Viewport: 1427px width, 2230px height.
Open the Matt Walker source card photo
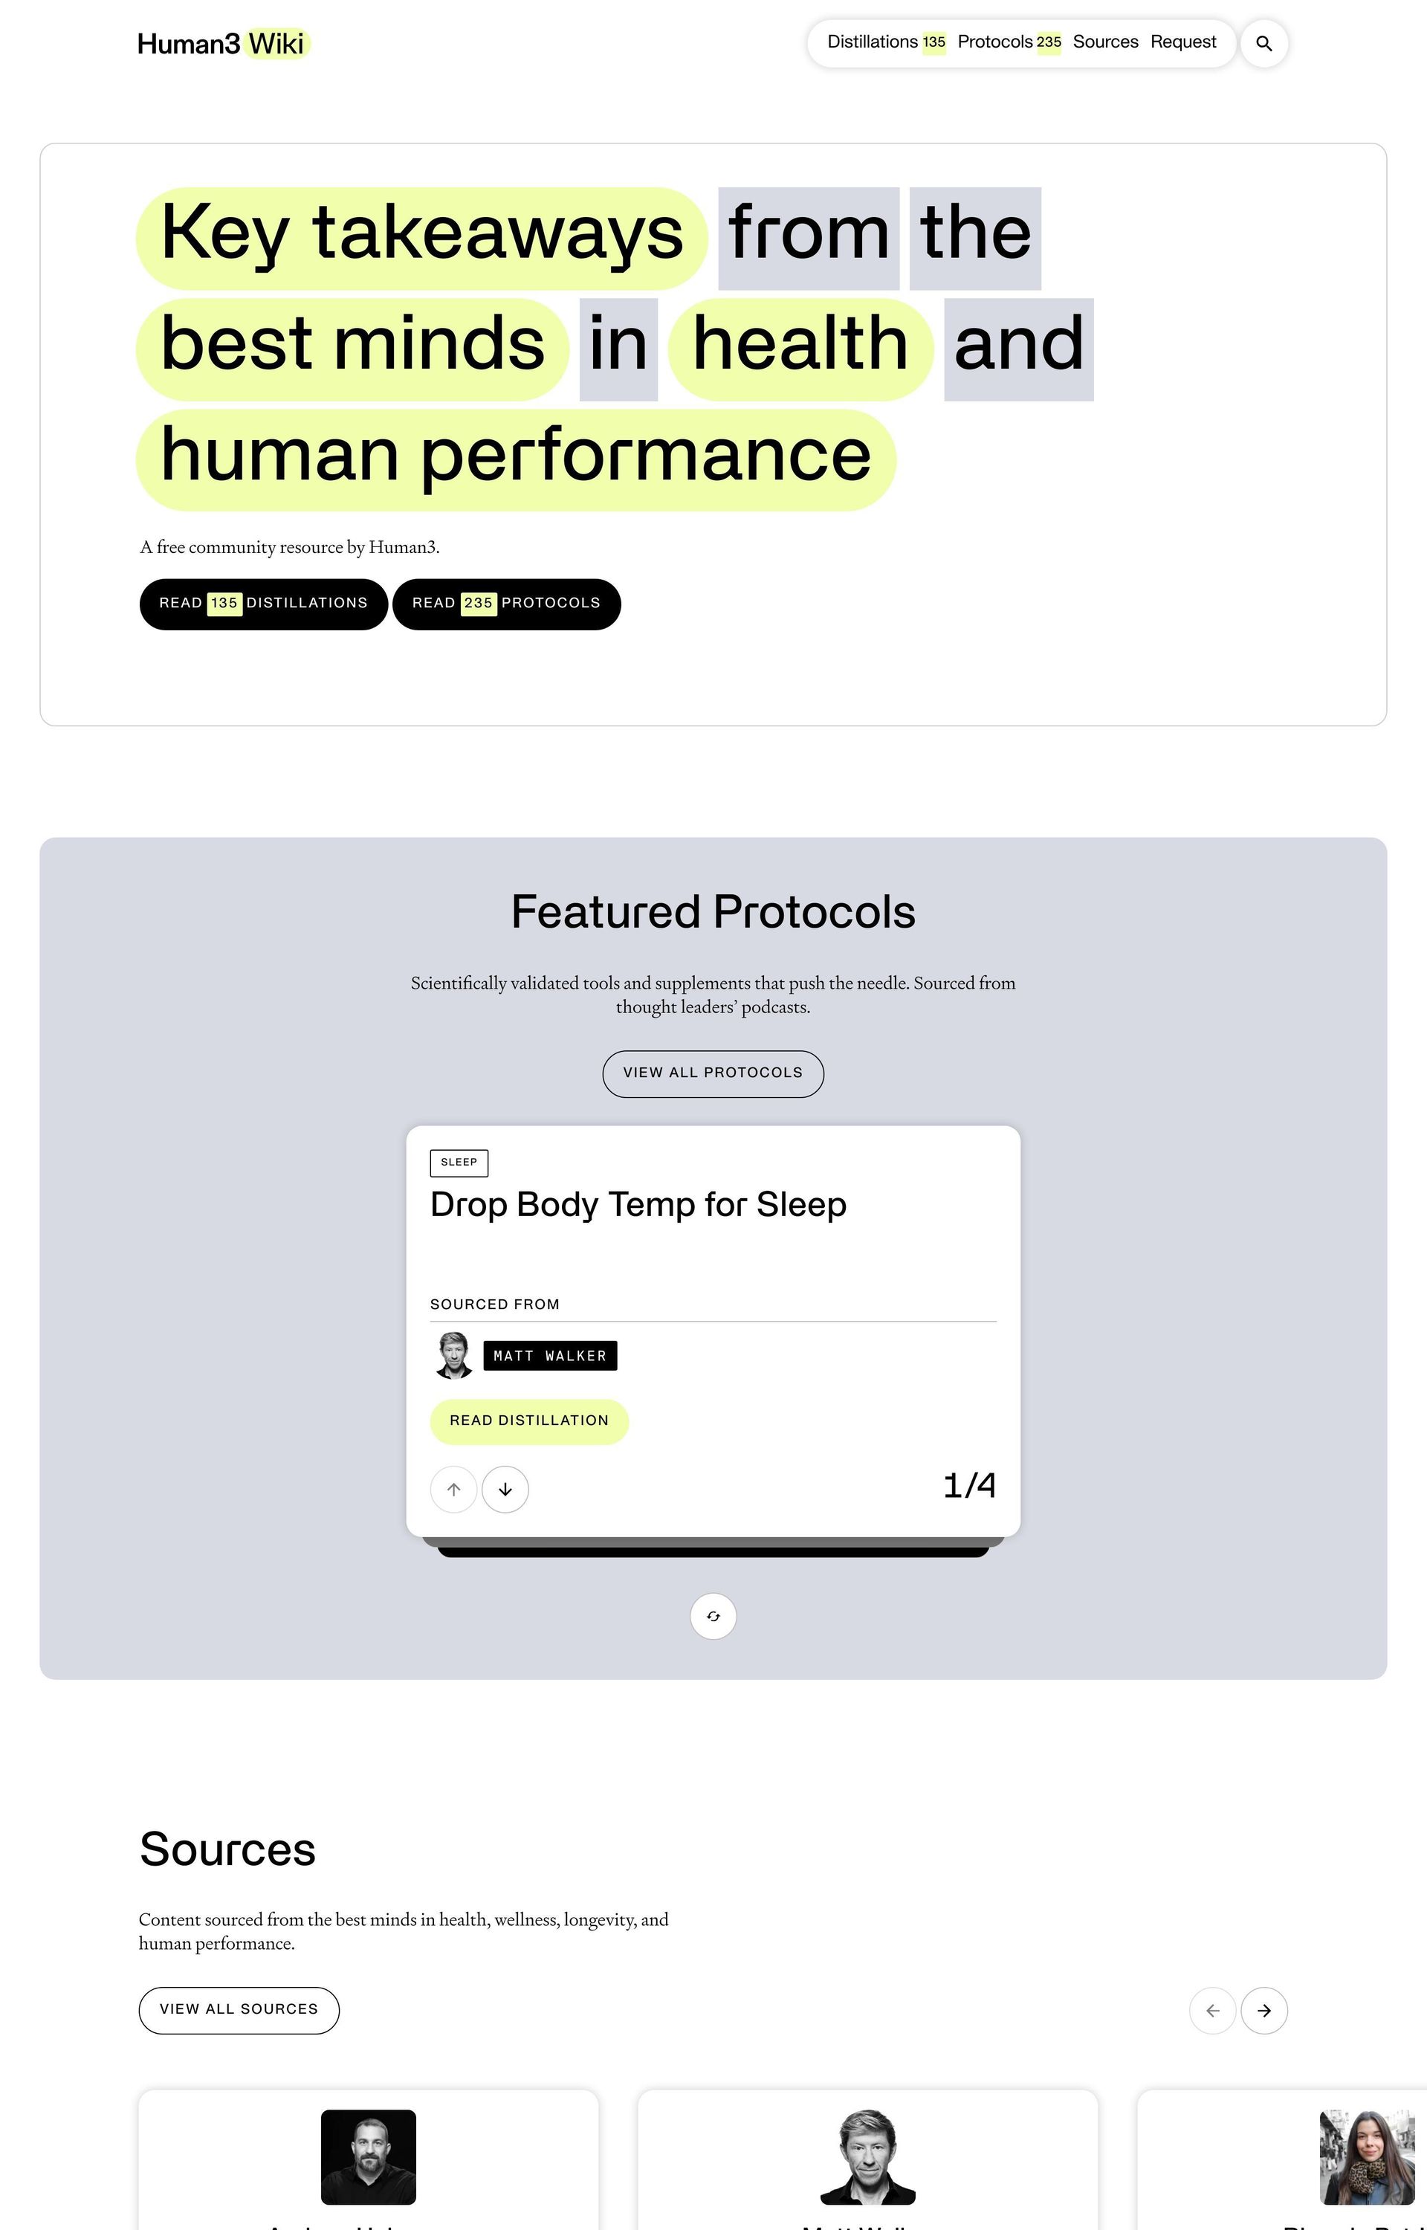pos(867,2156)
